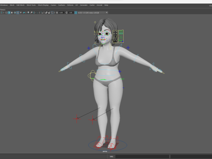212x159 pixels.
Task: Select wireframe shading icon in panel toolbar
Action: 6,13
